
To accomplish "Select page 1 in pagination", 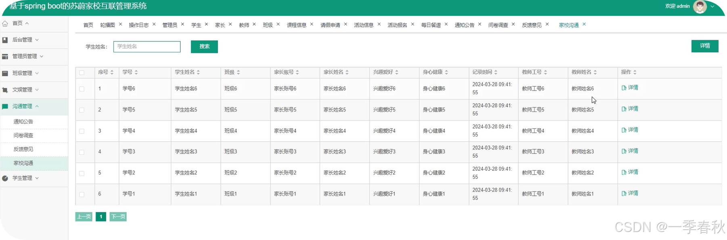I will point(101,217).
